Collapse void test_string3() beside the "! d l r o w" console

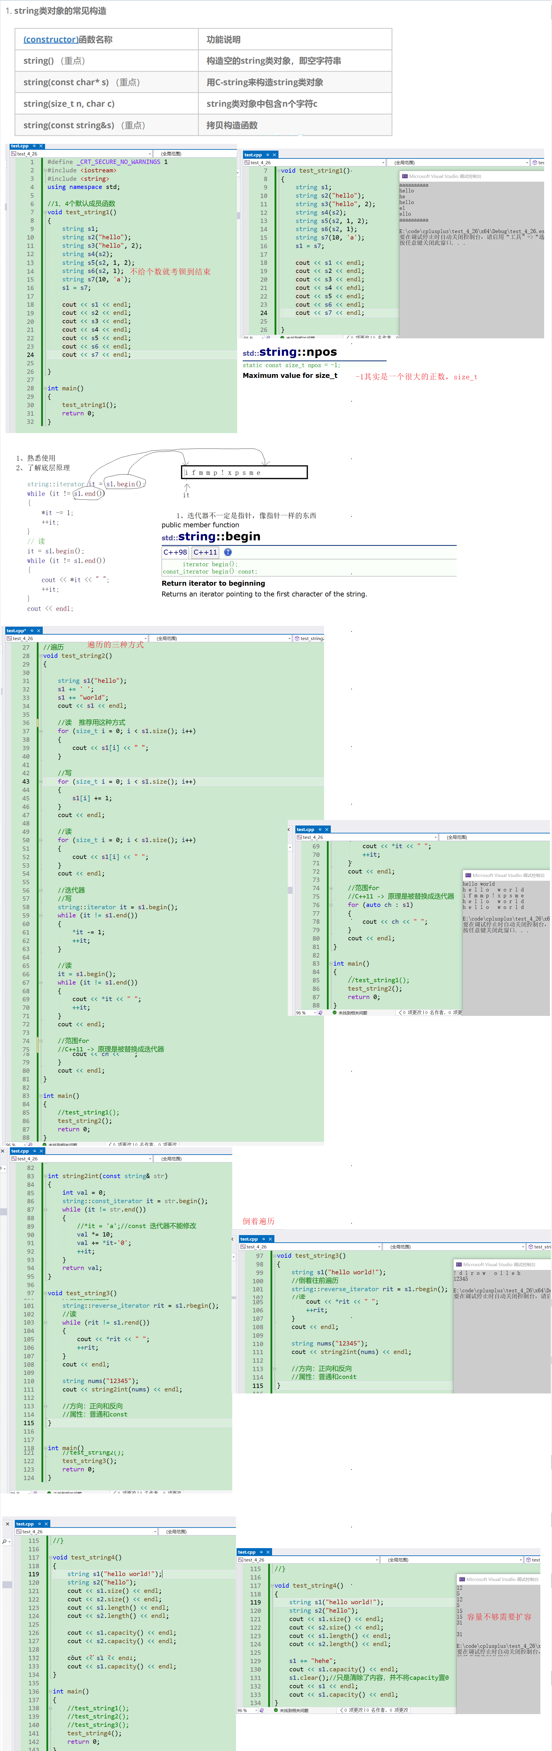275,1256
